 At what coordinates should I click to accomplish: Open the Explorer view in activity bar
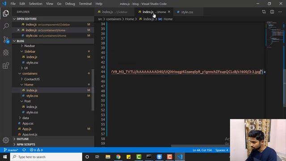click(6, 13)
